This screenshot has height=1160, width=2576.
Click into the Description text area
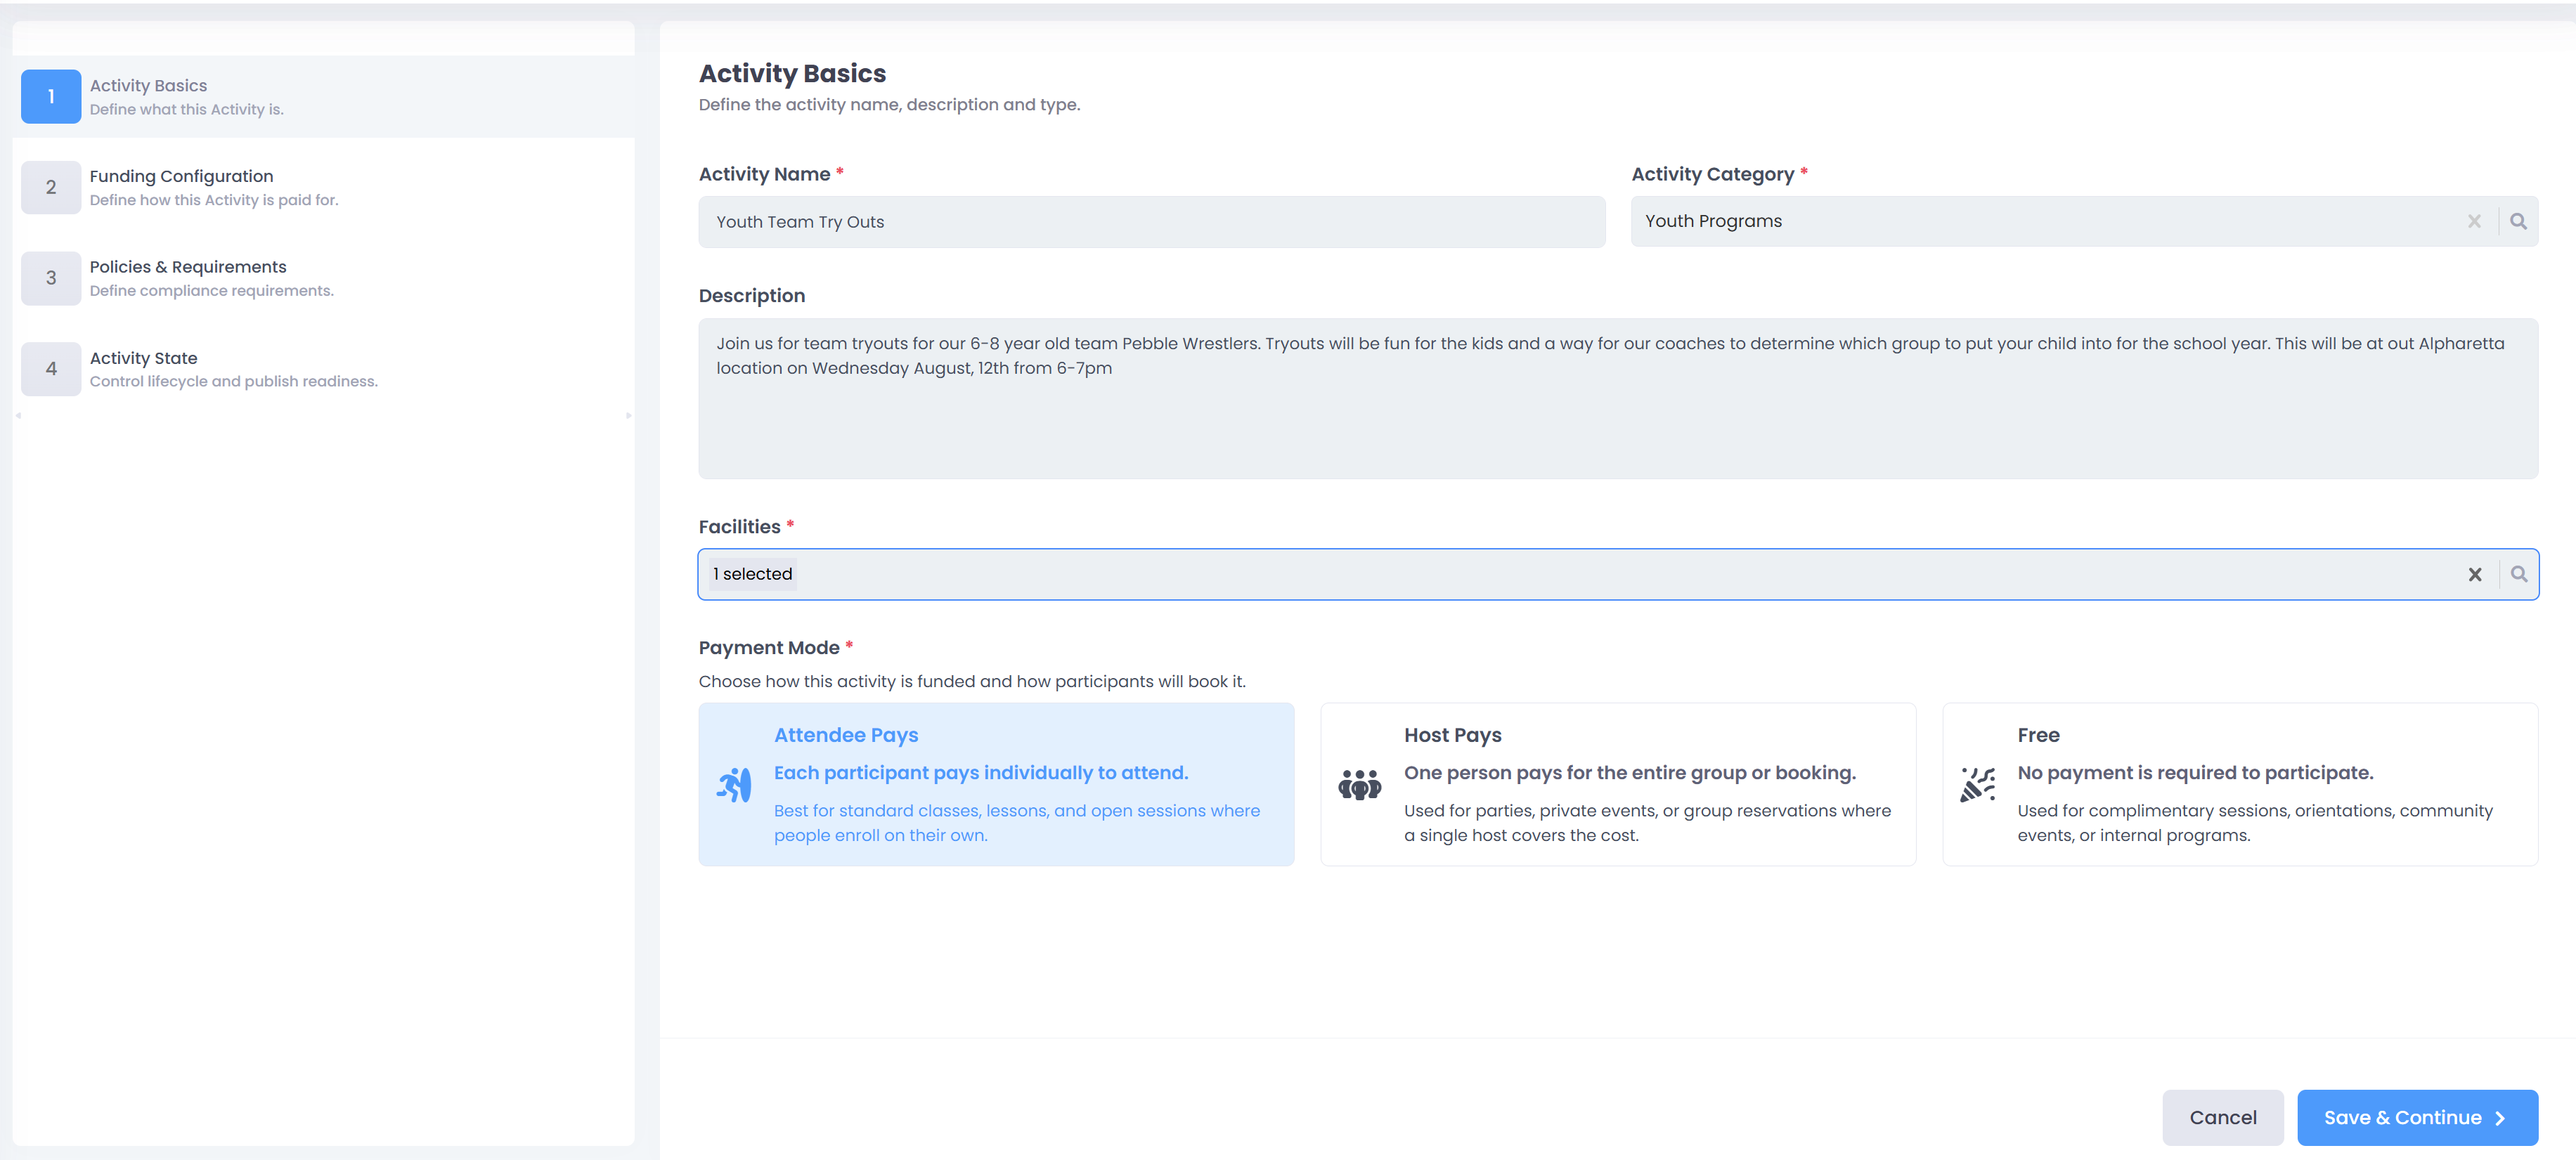(x=1618, y=398)
